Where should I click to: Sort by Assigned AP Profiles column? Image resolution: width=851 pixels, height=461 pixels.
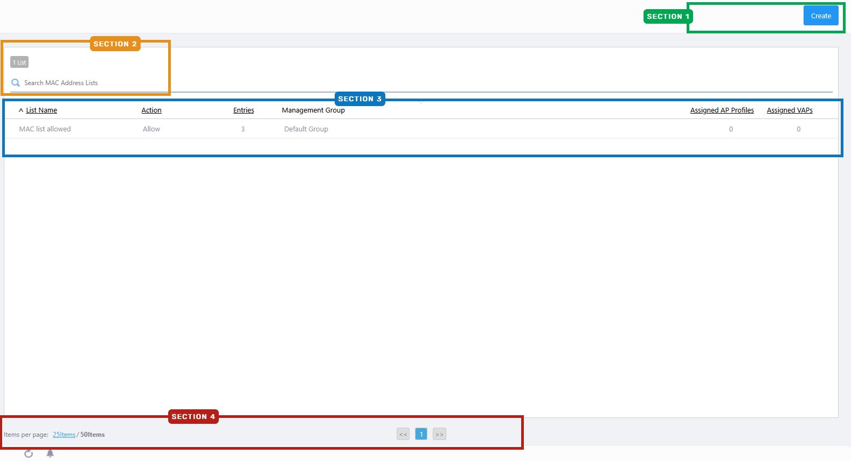pos(722,110)
